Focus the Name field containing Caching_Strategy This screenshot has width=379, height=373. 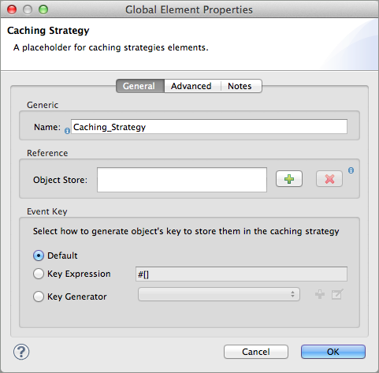click(x=209, y=127)
